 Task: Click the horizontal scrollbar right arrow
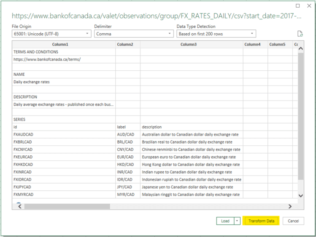click(290, 206)
